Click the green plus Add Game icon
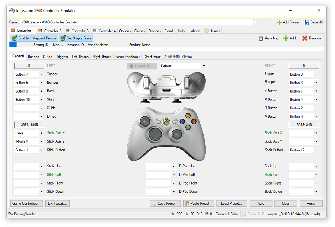335x227 pixels. pos(280,22)
